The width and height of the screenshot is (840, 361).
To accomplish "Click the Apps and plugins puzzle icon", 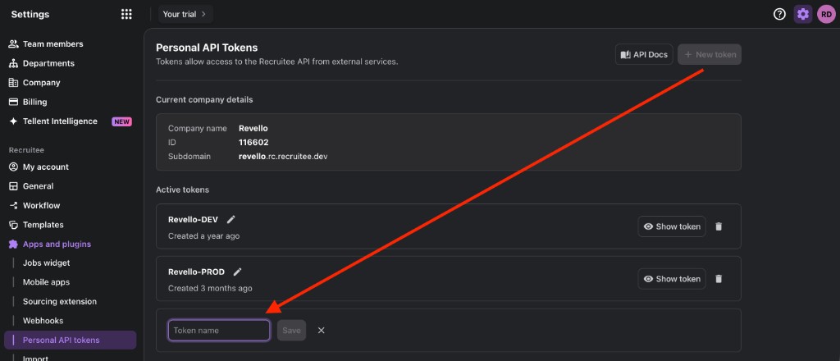I will click(13, 244).
